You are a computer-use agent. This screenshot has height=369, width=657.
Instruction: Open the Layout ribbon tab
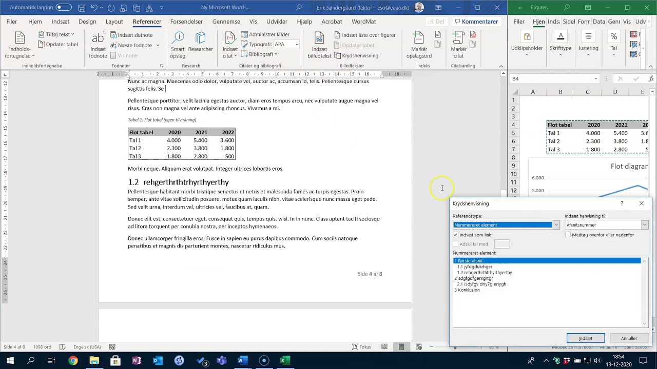[114, 22]
